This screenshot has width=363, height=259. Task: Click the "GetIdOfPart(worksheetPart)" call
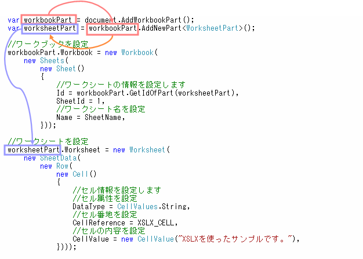tap(184, 93)
